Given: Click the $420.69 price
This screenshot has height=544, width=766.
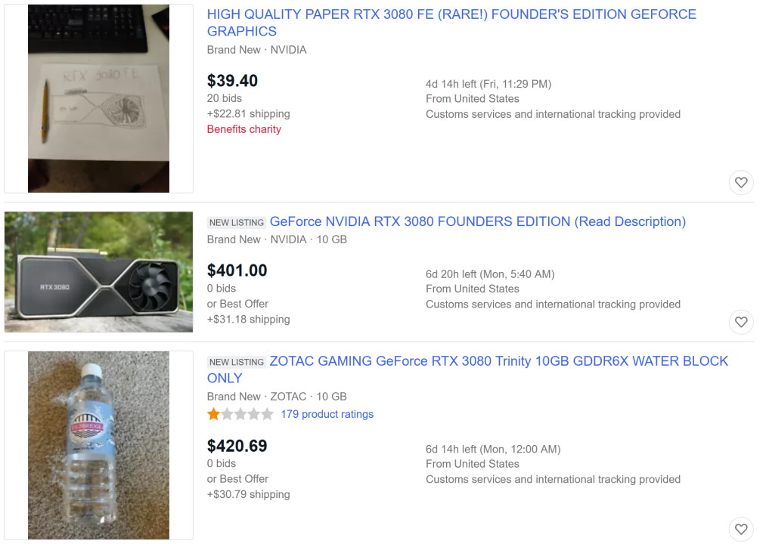Looking at the screenshot, I should coord(237,446).
